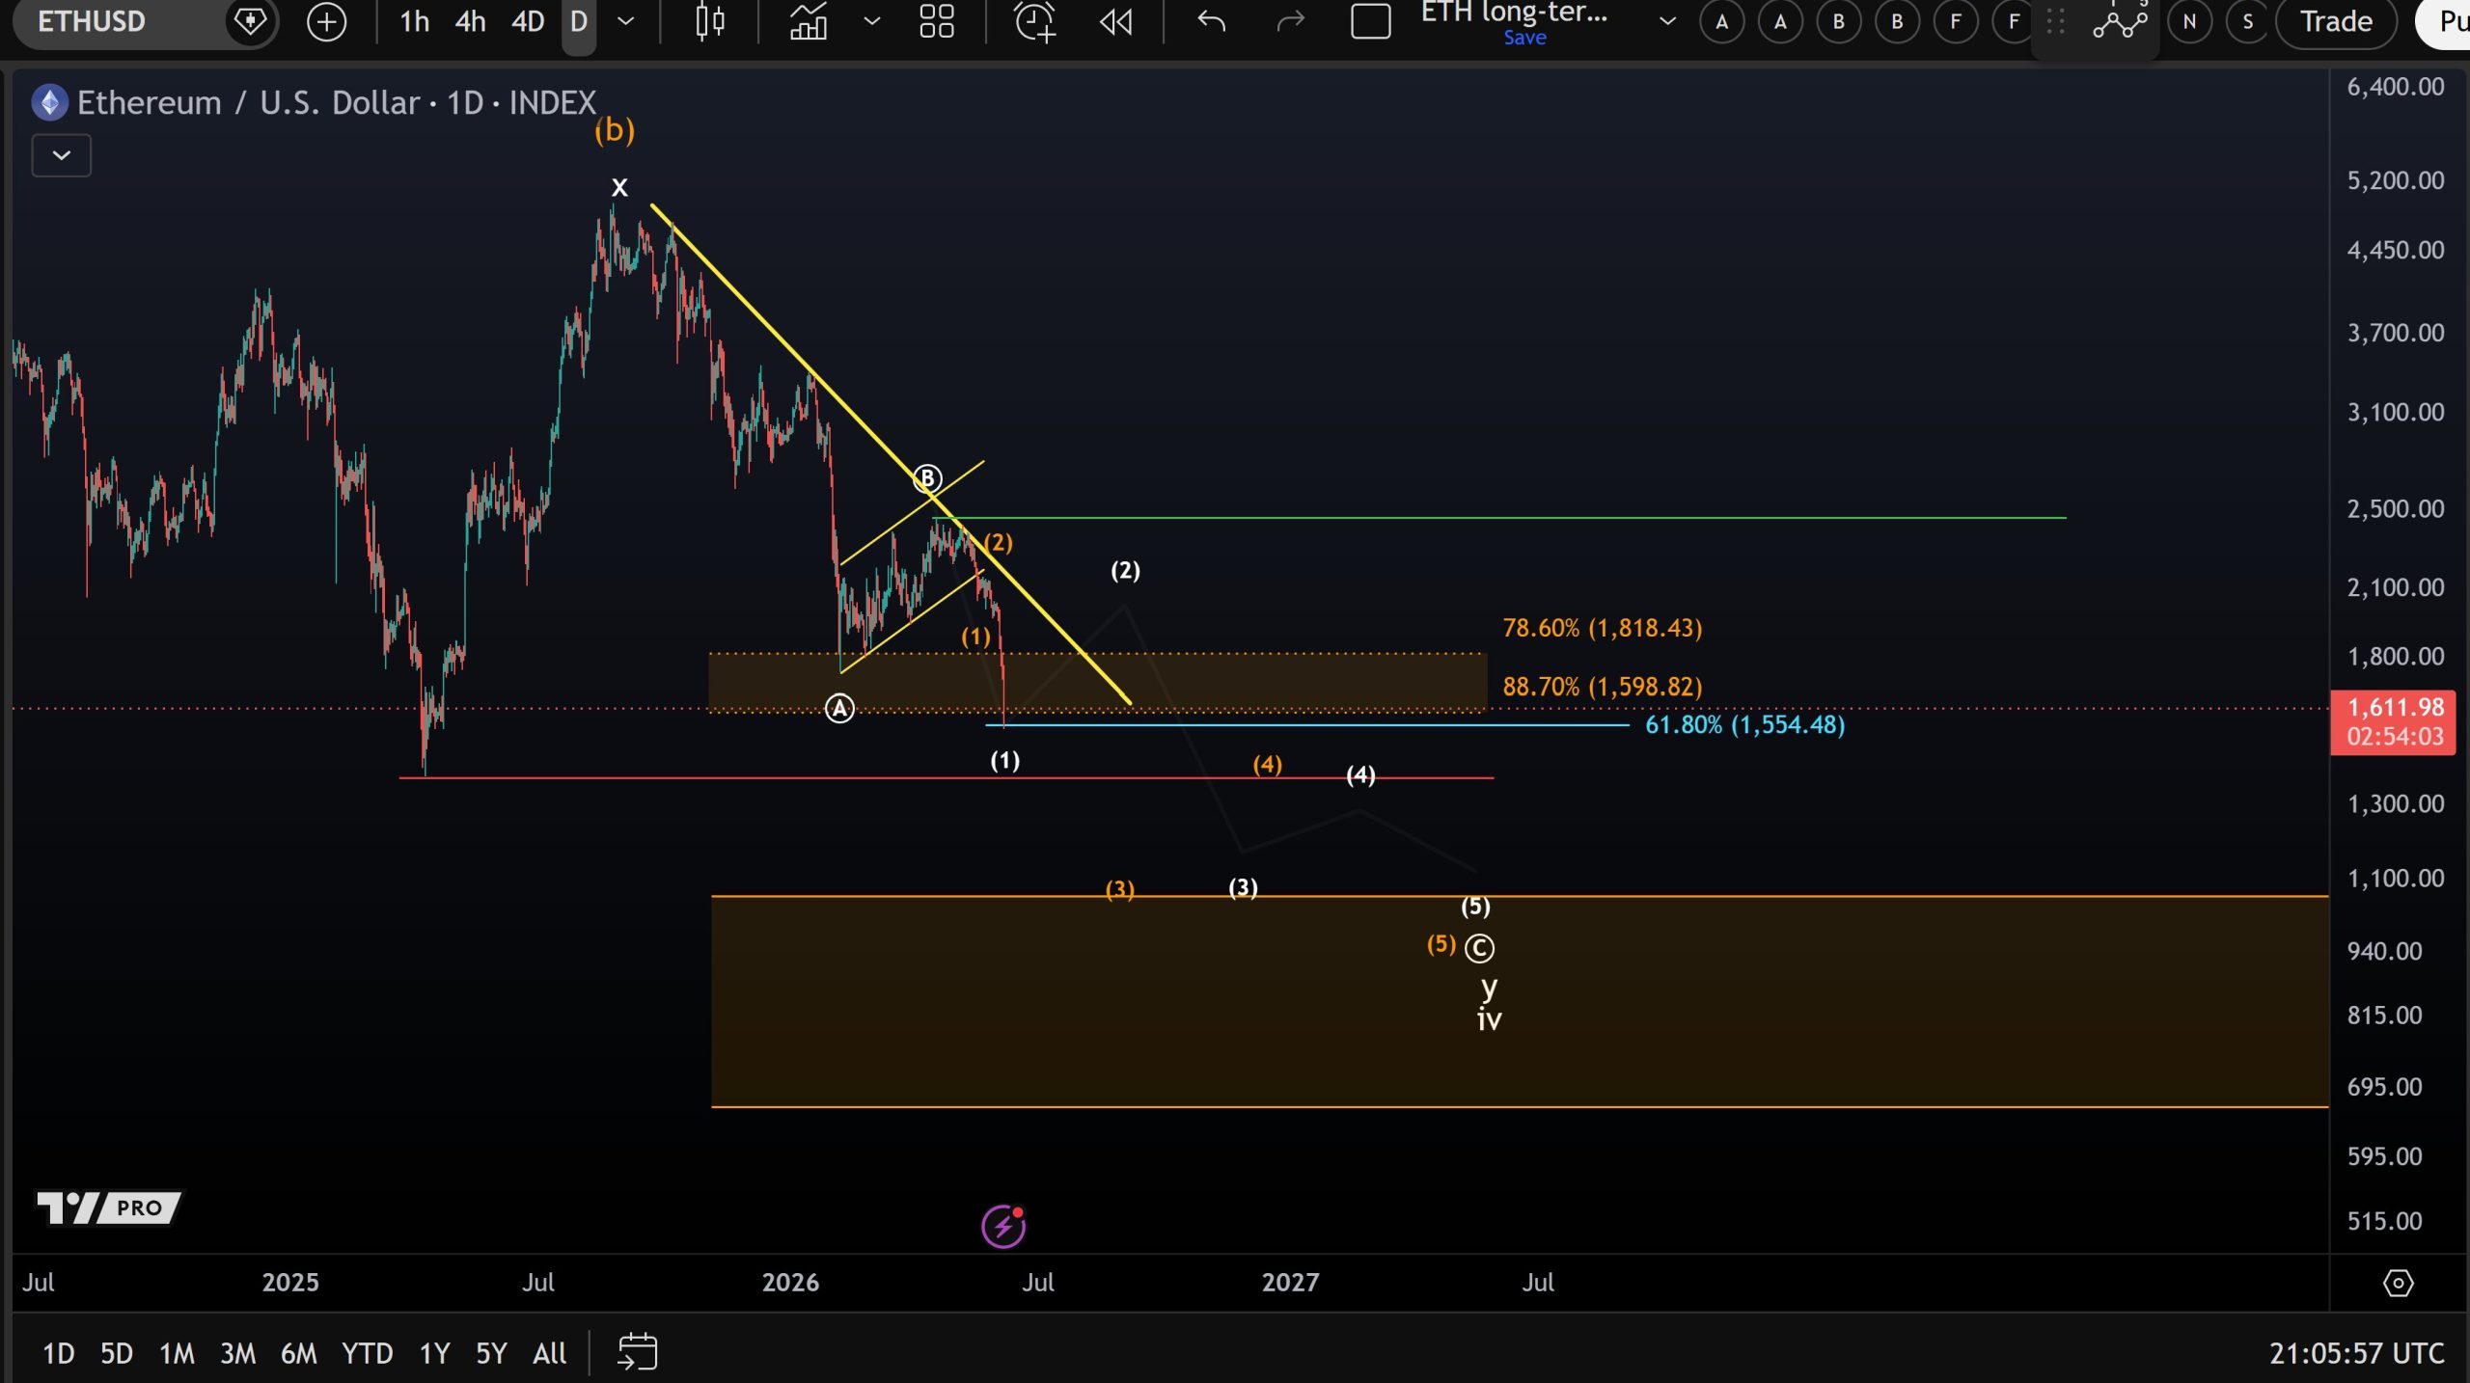Click the S circle button
The width and height of the screenshot is (2470, 1383).
[2248, 21]
